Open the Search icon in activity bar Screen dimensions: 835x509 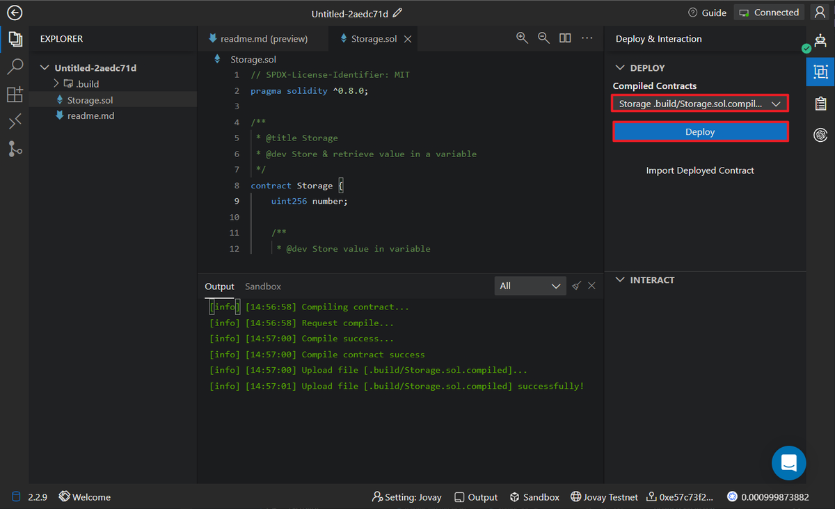(x=15, y=67)
